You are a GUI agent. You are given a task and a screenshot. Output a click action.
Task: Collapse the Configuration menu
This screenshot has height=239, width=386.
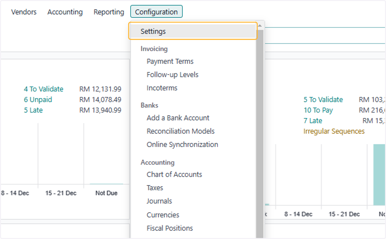tap(156, 12)
